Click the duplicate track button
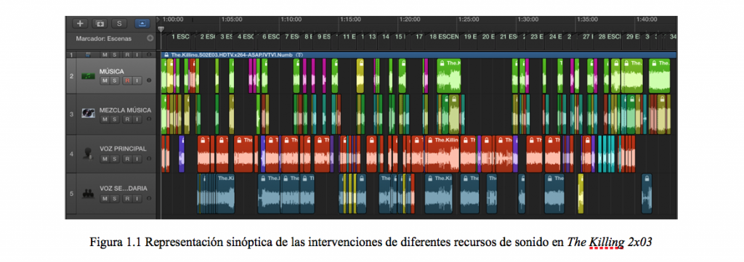Image resolution: width=744 pixels, height=262 pixels. pos(99,23)
